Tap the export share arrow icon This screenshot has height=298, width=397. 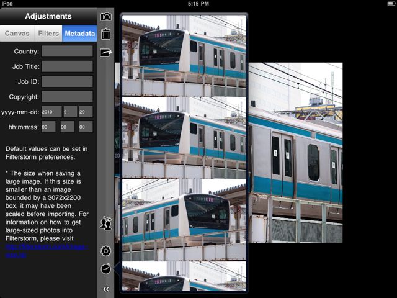point(106,52)
